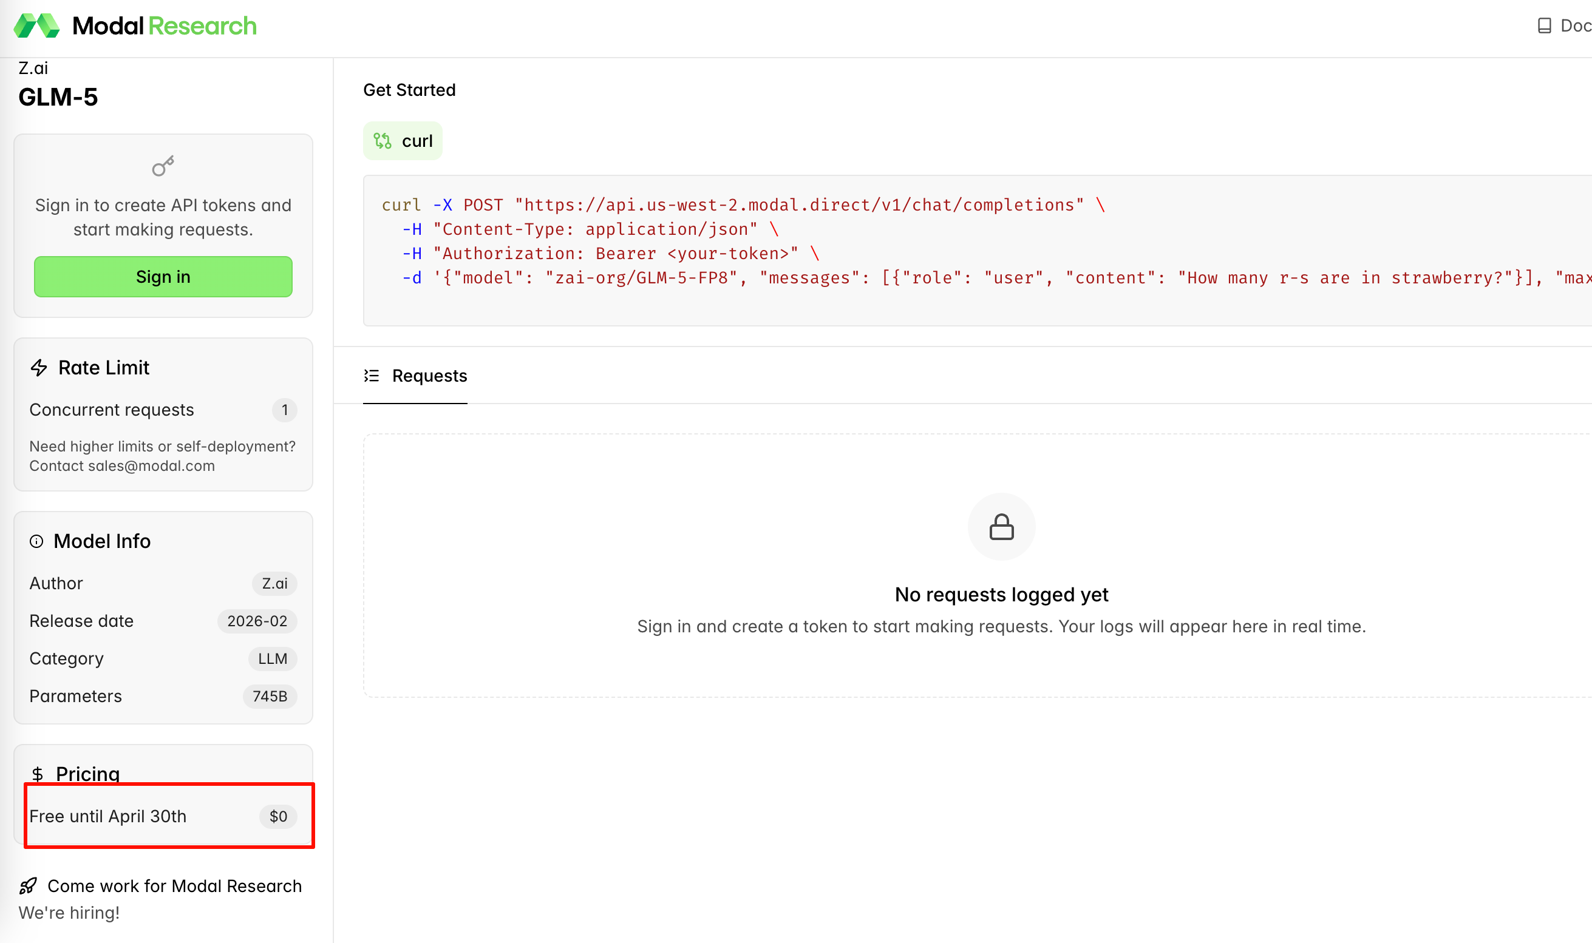Click the $0 pricing badge
Image resolution: width=1592 pixels, height=943 pixels.
tap(278, 816)
